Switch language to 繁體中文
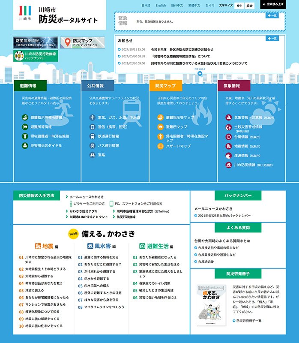Screen dimensions: 299x343 pyautogui.click(x=194, y=6)
